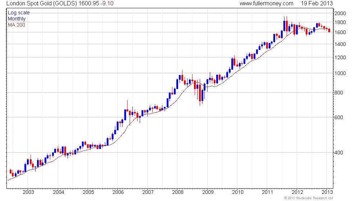Click the 2006 year axis label
This screenshot has height=201, width=352.
(x=118, y=192)
